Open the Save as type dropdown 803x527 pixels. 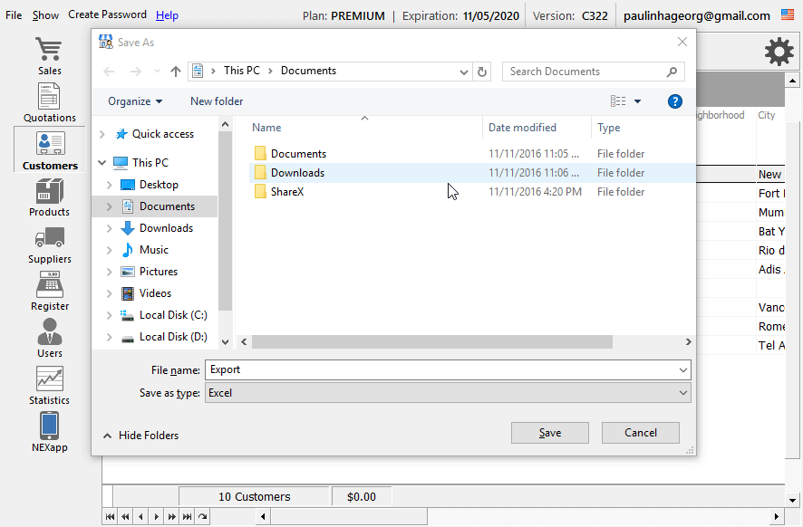pyautogui.click(x=448, y=393)
